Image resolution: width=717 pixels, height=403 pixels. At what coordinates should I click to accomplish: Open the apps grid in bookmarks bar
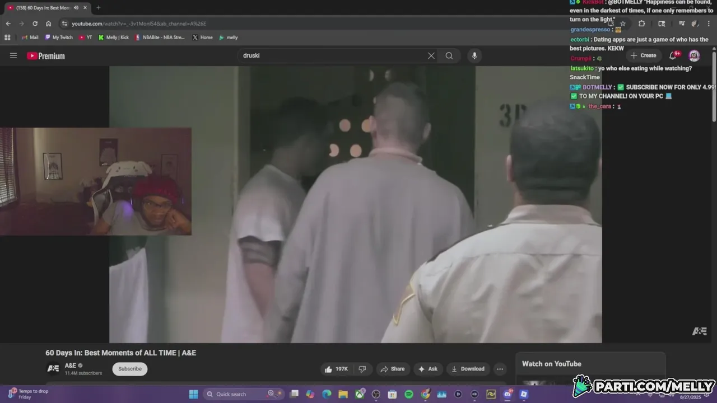point(7,38)
